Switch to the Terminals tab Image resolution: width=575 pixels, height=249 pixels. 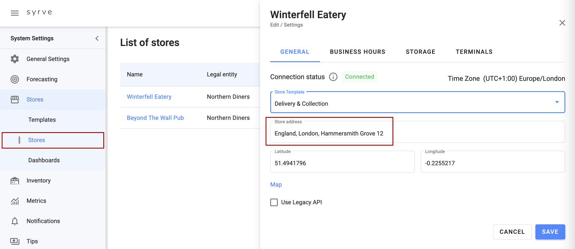474,52
